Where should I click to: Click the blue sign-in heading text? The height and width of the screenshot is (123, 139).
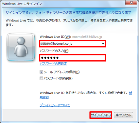pos(68,13)
